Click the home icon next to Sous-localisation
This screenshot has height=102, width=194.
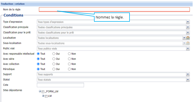(188, 43)
